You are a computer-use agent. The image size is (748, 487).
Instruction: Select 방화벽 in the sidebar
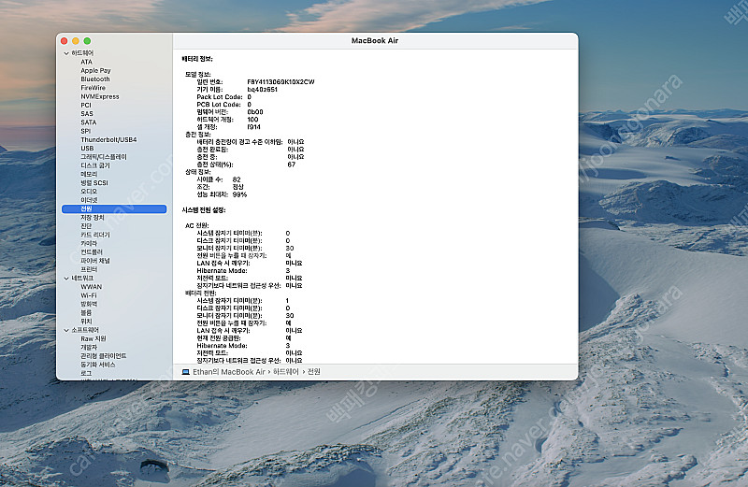click(89, 305)
